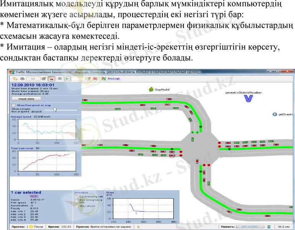The width and height of the screenshot is (295, 230).
Task: Enable Show flow speed on map checkbox
Action: [x=13, y=105]
